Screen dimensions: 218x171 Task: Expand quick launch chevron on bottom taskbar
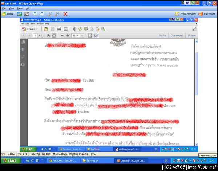coord(42,160)
